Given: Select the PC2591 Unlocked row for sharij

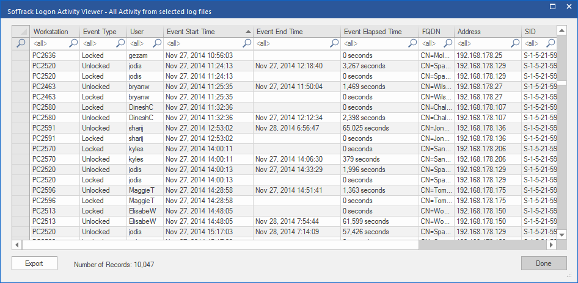Looking at the screenshot, I should (x=183, y=128).
